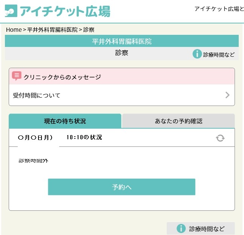Click the アイチケット広場と text at top right
The height and width of the screenshot is (235, 244).
coord(219,9)
